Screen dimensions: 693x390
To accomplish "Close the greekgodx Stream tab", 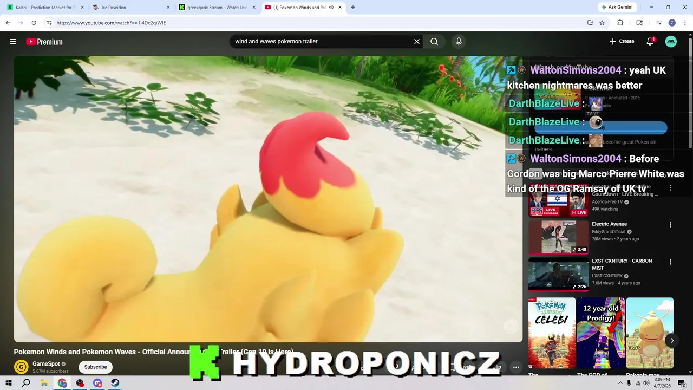I will [x=254, y=8].
